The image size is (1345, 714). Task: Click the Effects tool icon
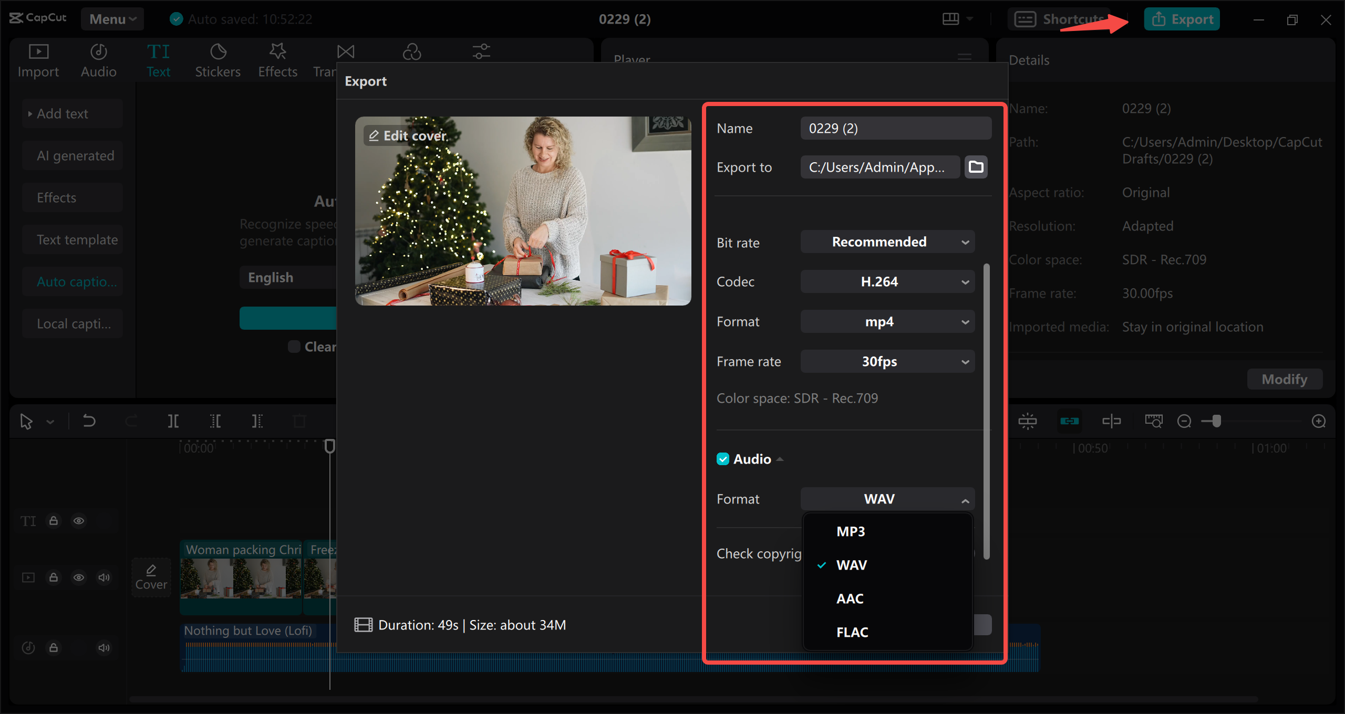coord(277,59)
